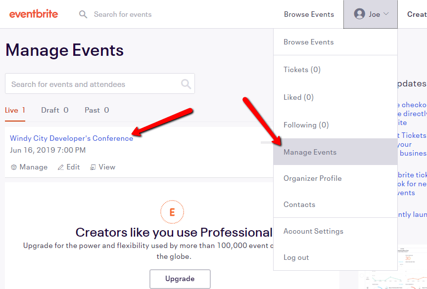This screenshot has width=427, height=289.
Task: Click the Manage gear icon
Action: pyautogui.click(x=14, y=167)
